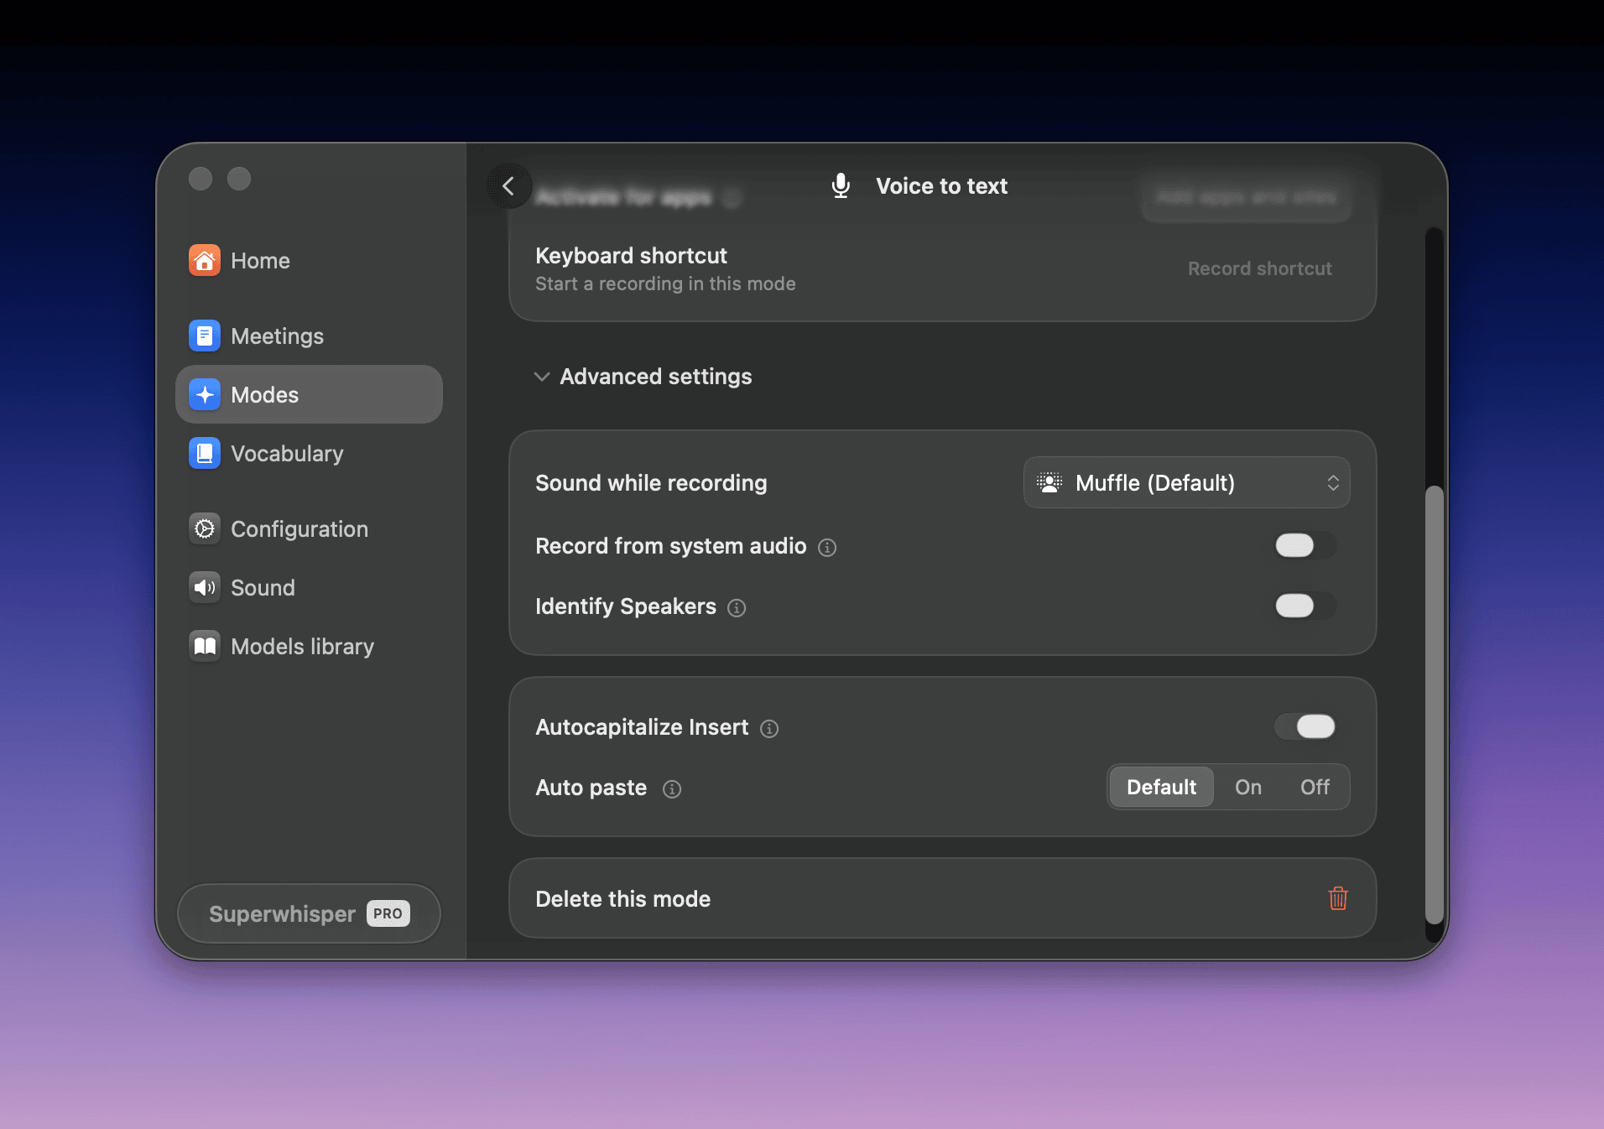Collapse the Advanced settings section
Viewport: 1604px width, 1129px height.
[643, 377]
